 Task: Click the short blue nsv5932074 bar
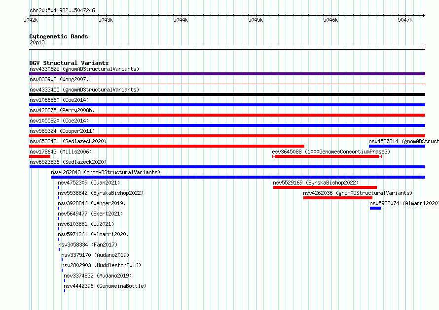(x=375, y=208)
